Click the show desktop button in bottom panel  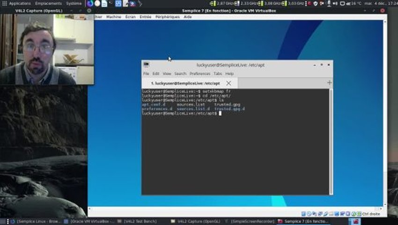pos(3,221)
